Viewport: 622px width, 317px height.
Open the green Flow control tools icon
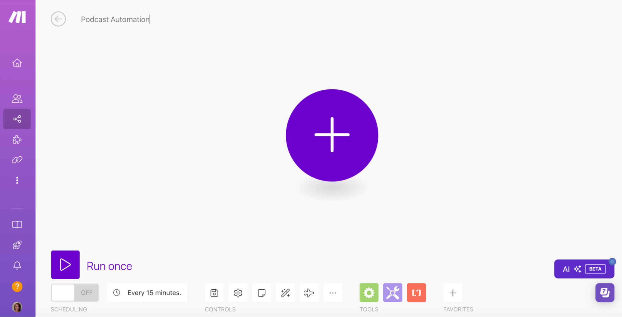(x=369, y=293)
